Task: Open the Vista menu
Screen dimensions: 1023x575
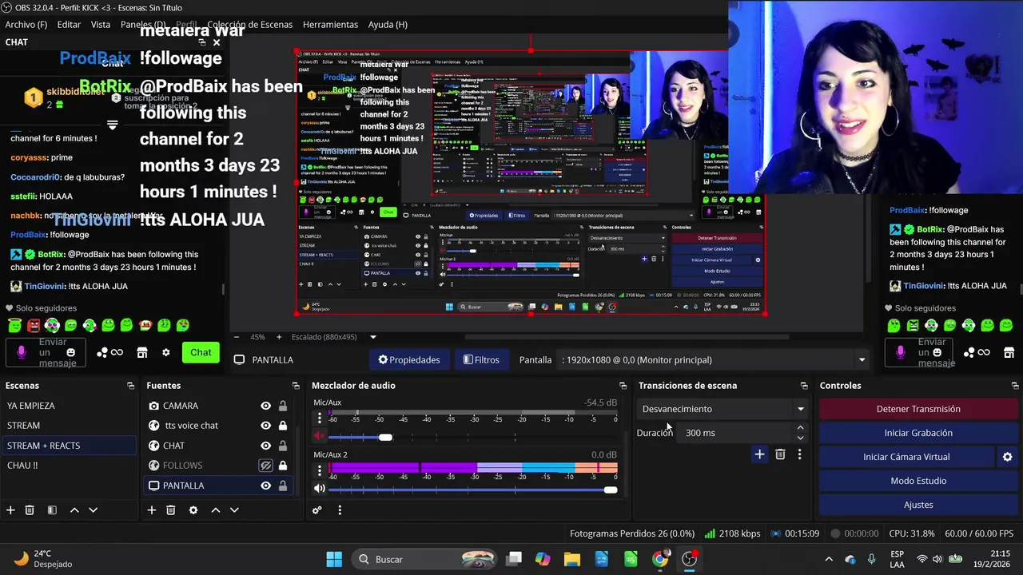Action: [101, 25]
